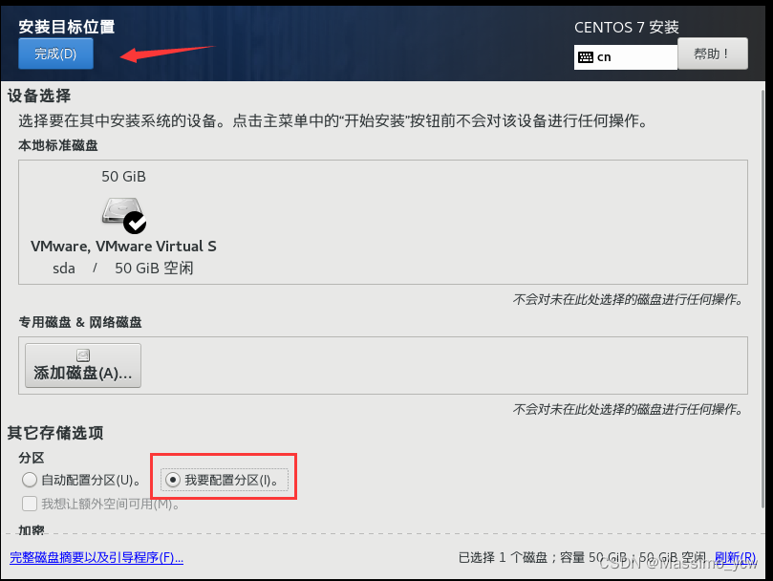Click the 帮助！ help button
Viewport: 773px width, 581px height.
pos(713,54)
